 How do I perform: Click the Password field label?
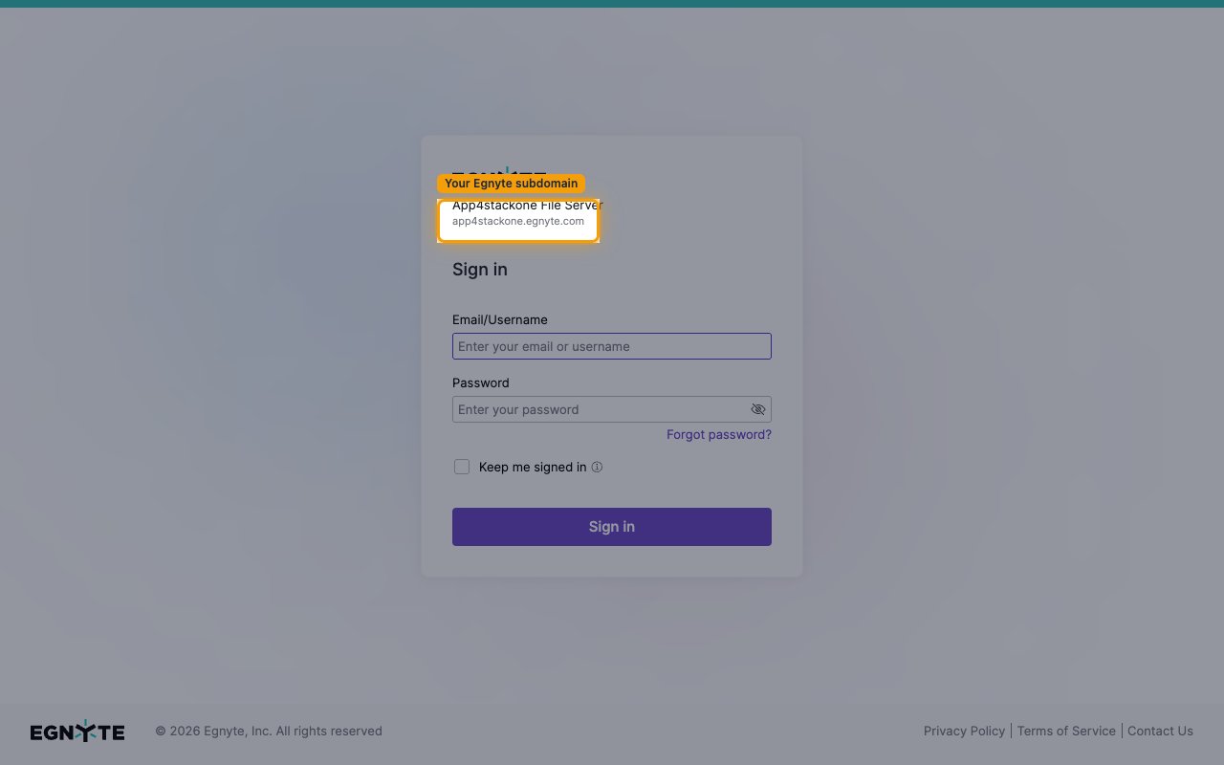pos(481,382)
